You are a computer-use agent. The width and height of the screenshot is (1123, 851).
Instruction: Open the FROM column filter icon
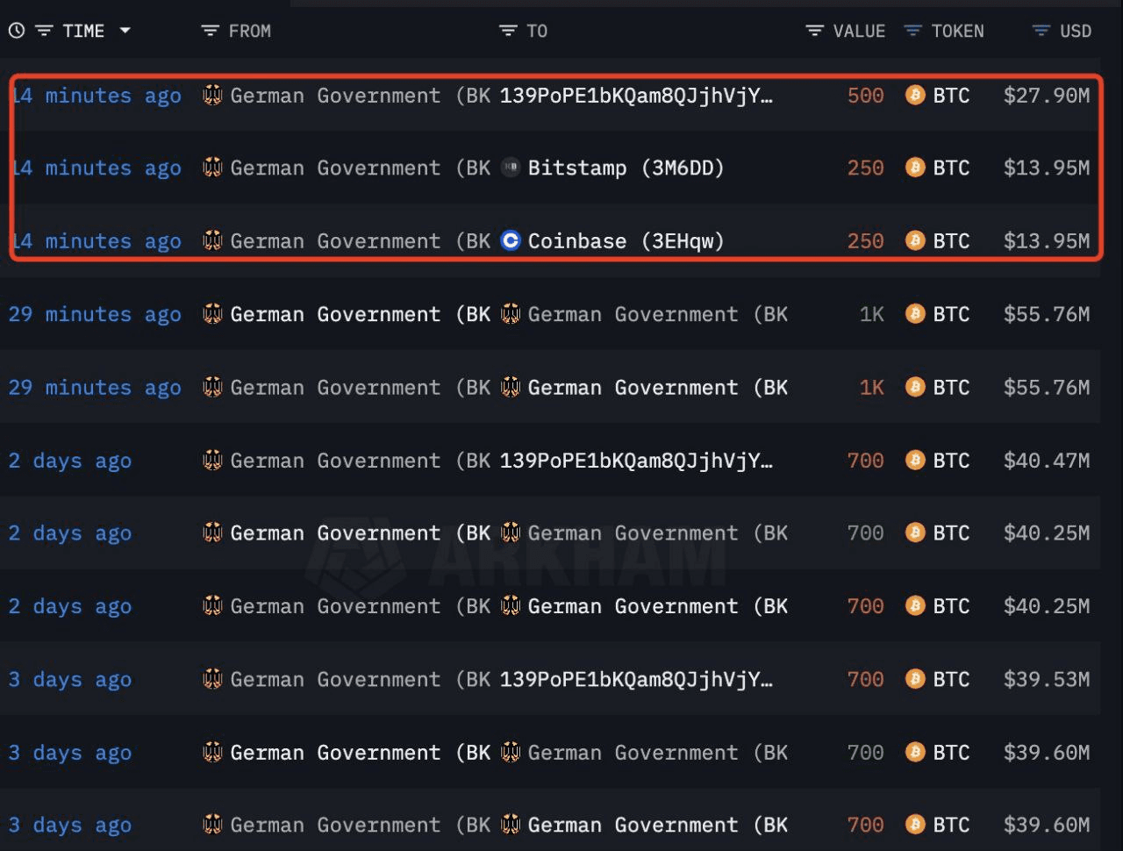(210, 31)
